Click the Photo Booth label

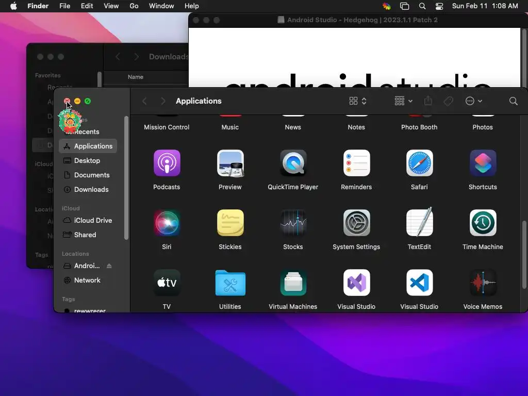click(x=419, y=127)
